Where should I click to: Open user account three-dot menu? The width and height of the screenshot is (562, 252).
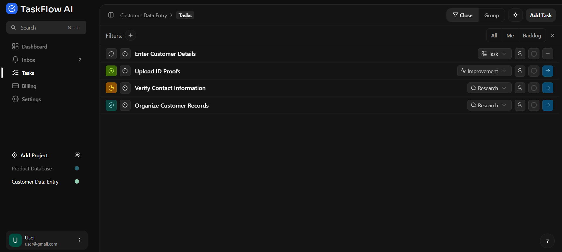(x=79, y=240)
